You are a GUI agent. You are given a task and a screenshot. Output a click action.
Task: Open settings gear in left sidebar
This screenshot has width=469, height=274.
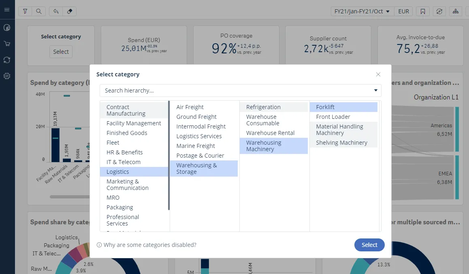[x=7, y=76]
